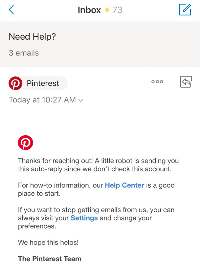Click "The Pinterest Team" signature
Screen dimensions: 200x276
(50, 259)
